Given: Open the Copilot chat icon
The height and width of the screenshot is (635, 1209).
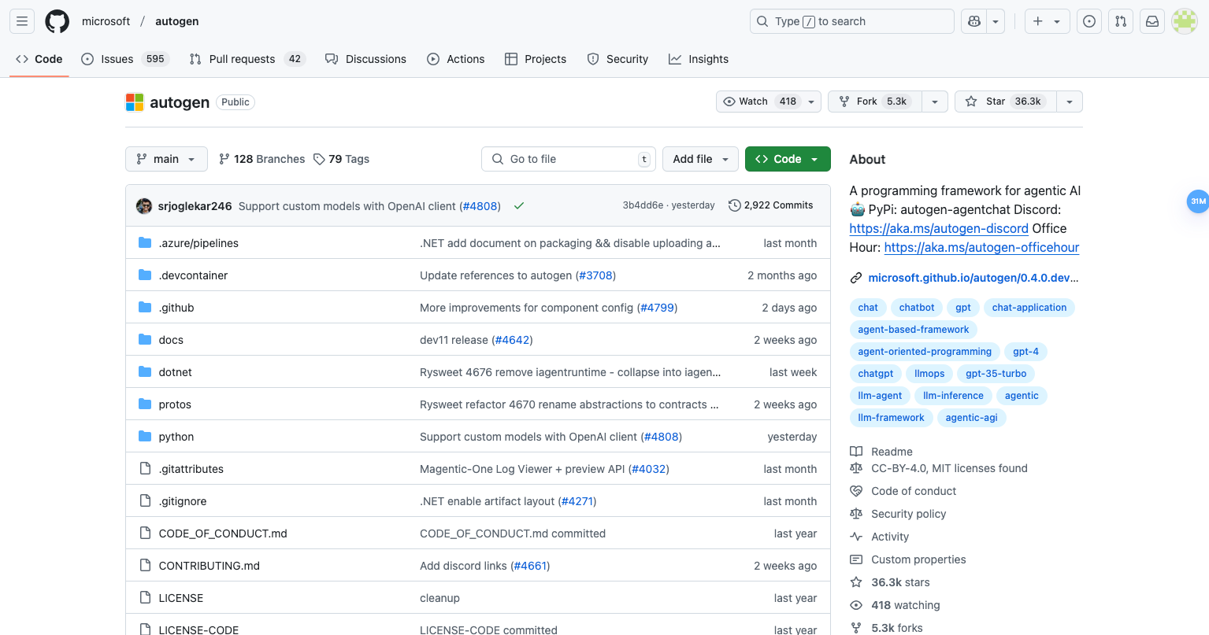Looking at the screenshot, I should pos(974,21).
